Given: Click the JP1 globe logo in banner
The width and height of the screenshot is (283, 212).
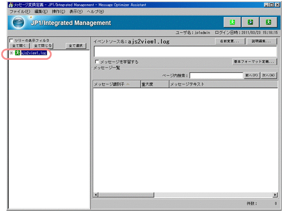Looking at the screenshot, I should [x=19, y=23].
